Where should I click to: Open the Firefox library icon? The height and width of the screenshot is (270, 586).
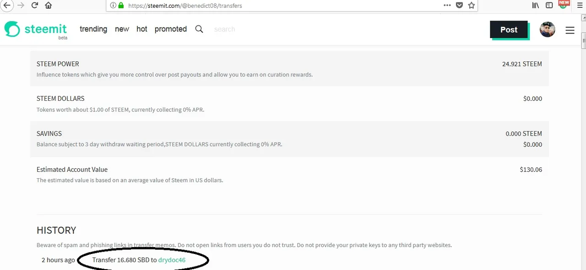(x=536, y=6)
